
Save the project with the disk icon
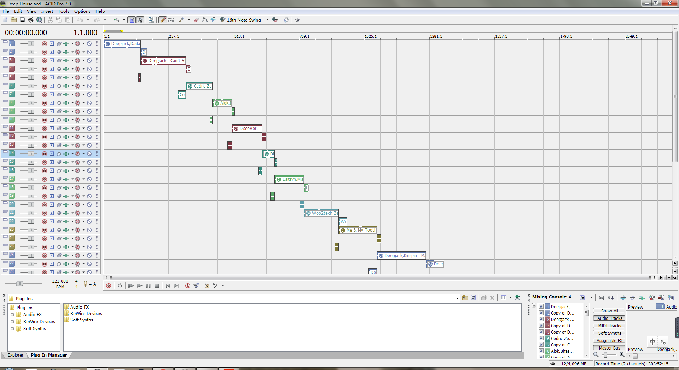(x=22, y=20)
